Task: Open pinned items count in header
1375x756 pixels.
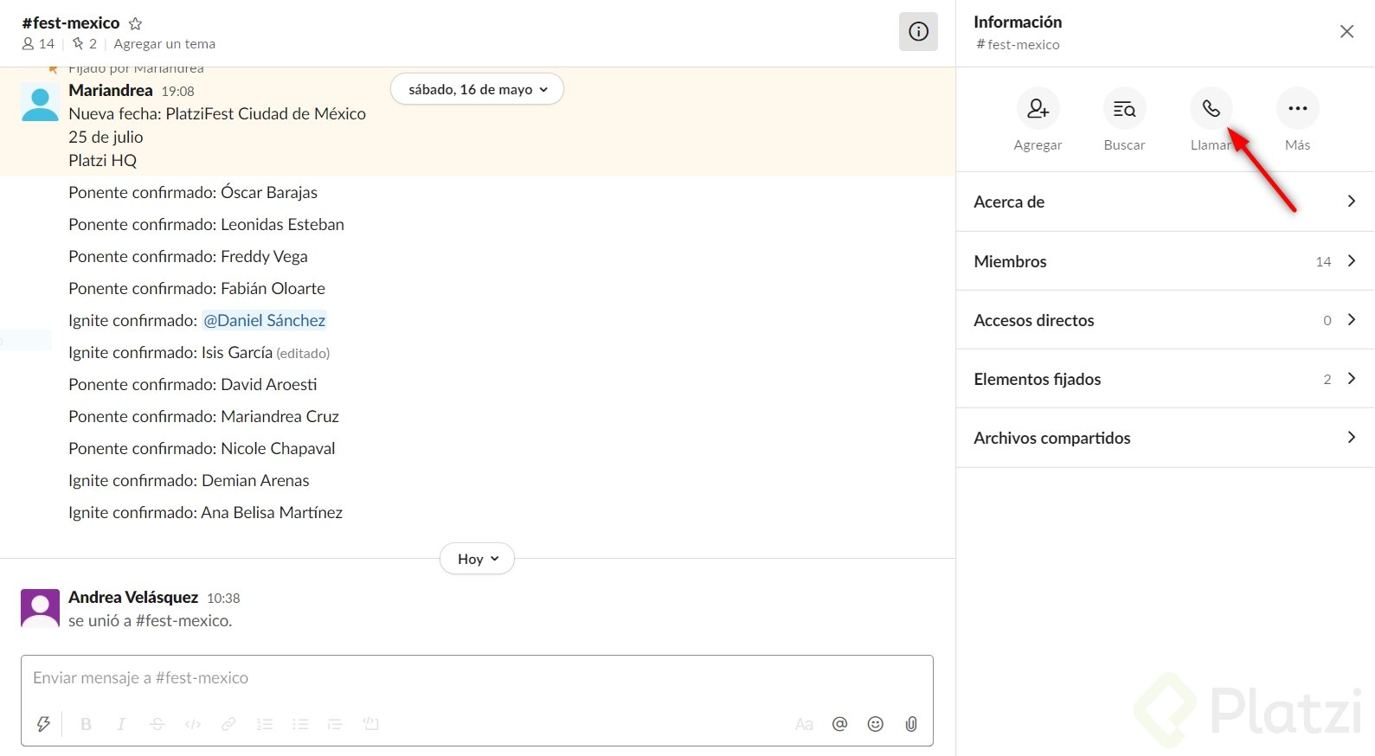Action: pos(85,43)
